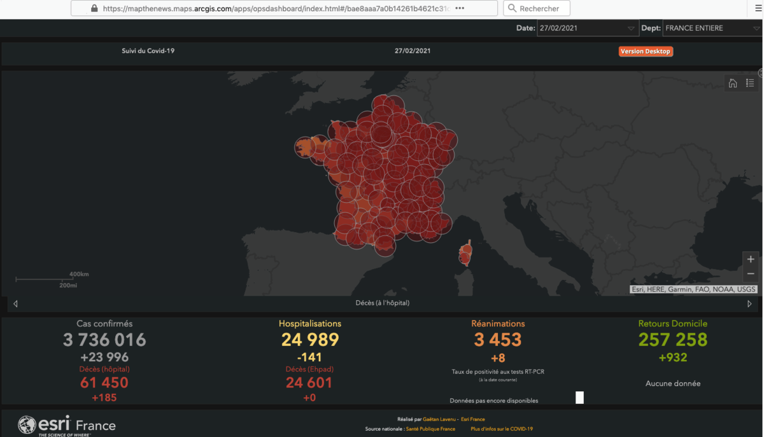
Task: Expand the map panel corner icon
Action: (x=761, y=73)
